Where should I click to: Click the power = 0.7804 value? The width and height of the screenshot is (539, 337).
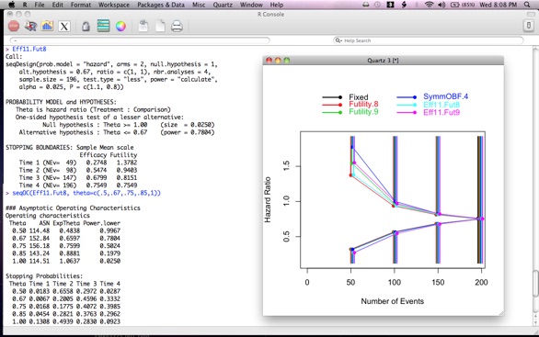point(188,132)
